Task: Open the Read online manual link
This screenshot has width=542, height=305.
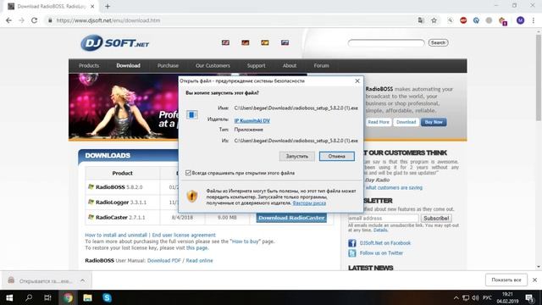Action: point(200,260)
